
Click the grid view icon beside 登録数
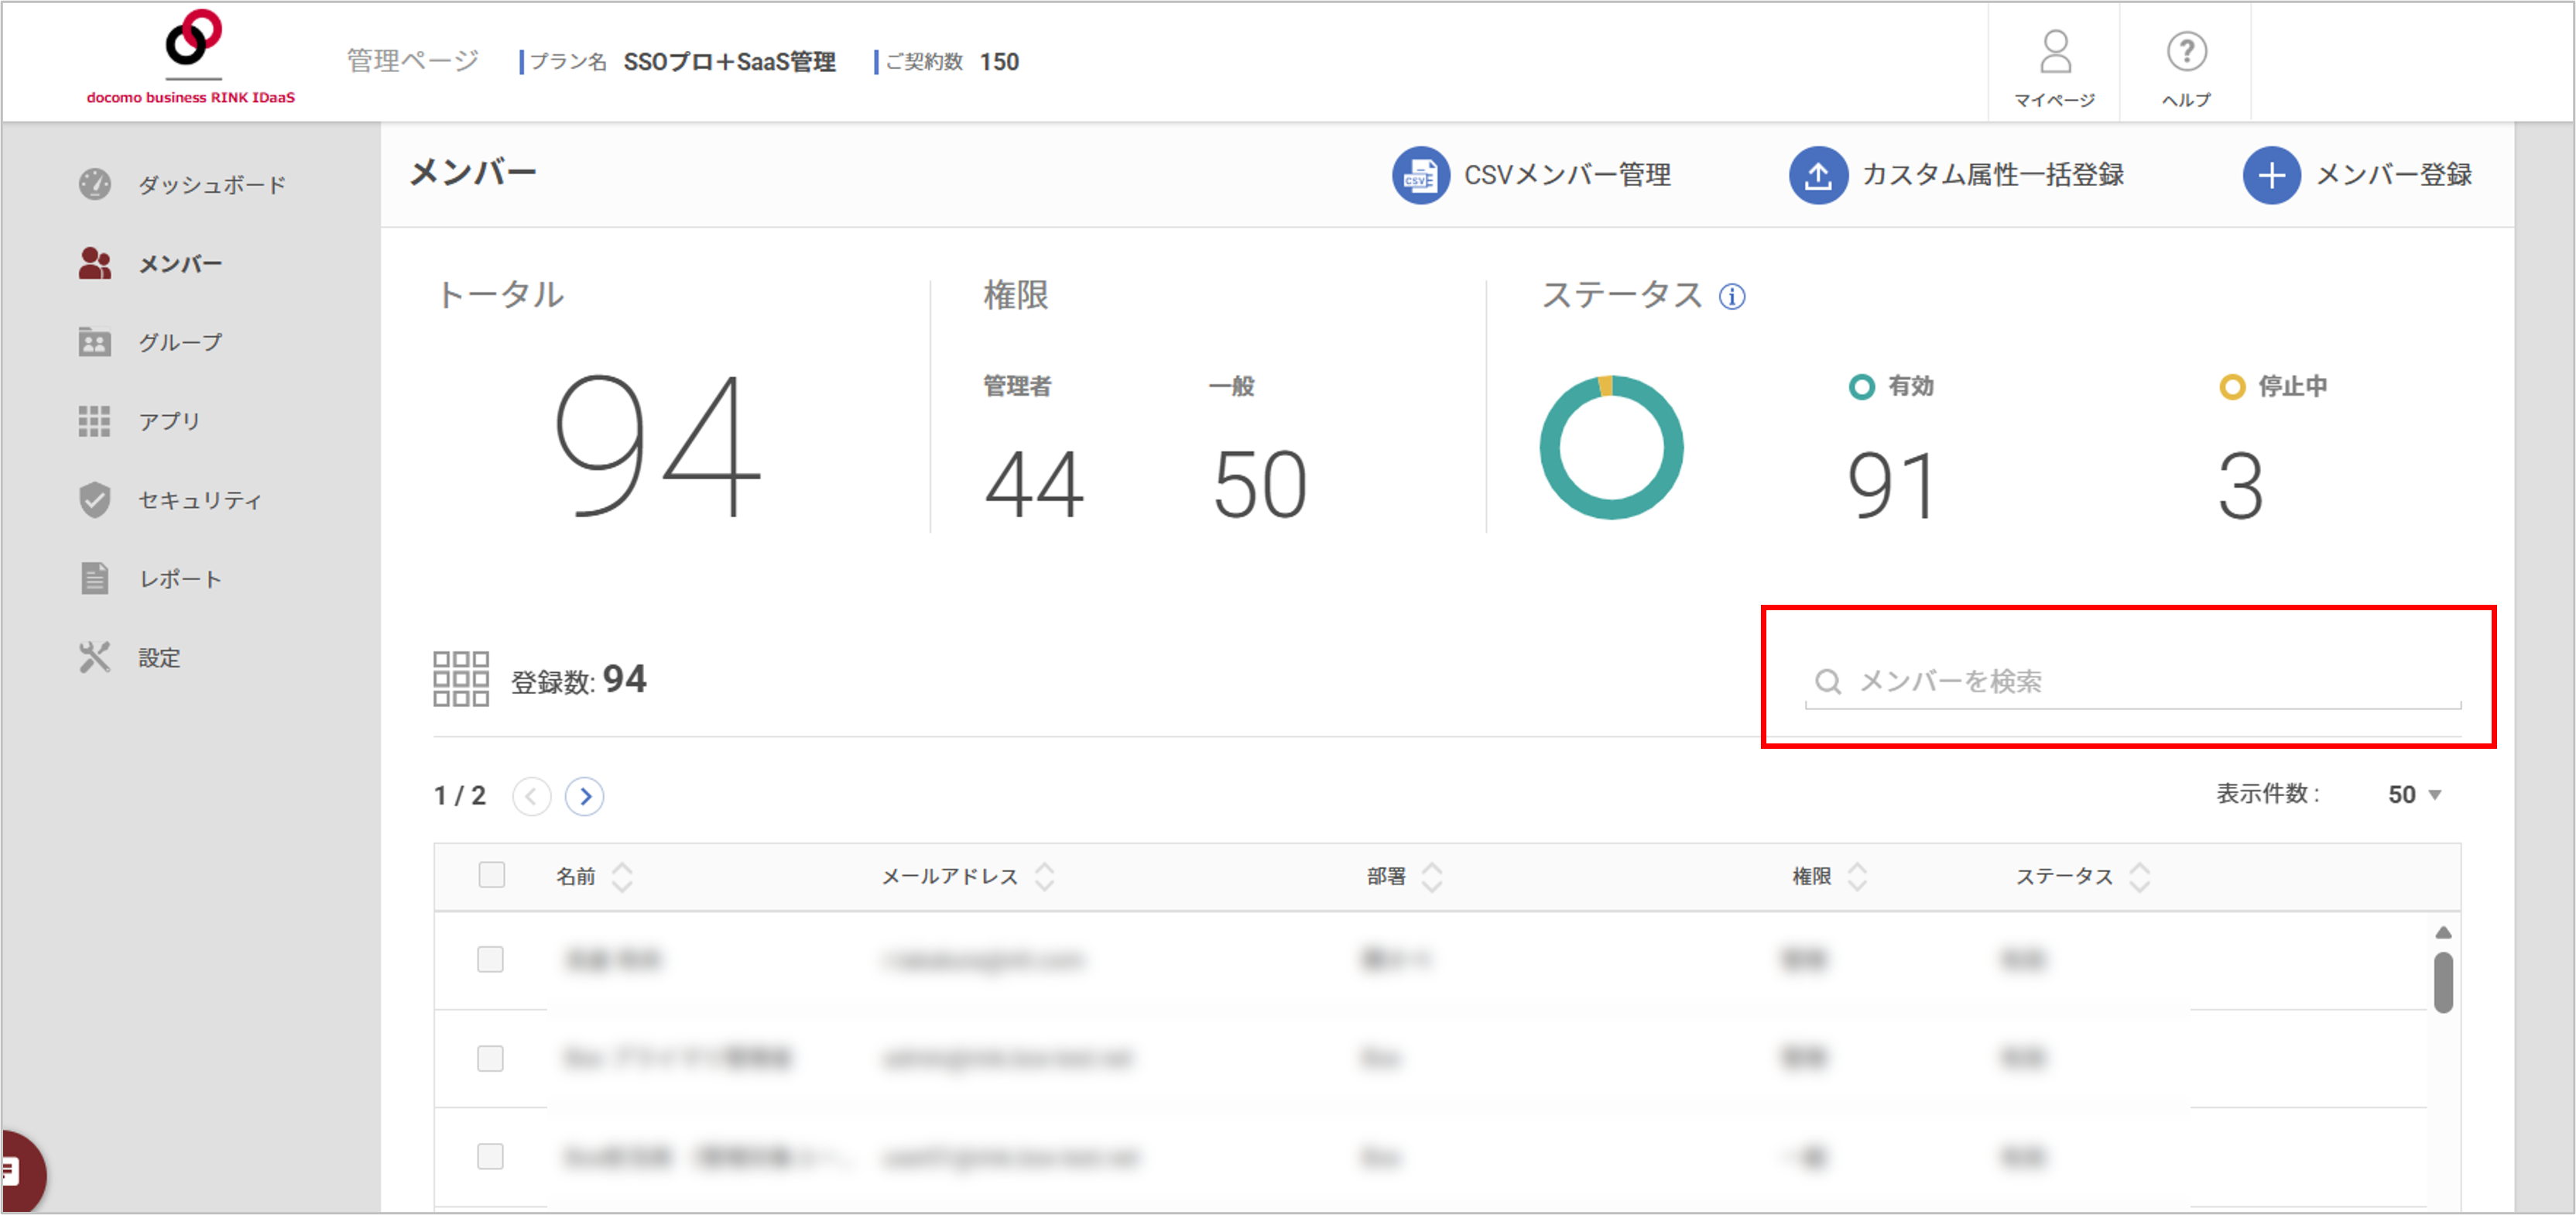pyautogui.click(x=461, y=678)
